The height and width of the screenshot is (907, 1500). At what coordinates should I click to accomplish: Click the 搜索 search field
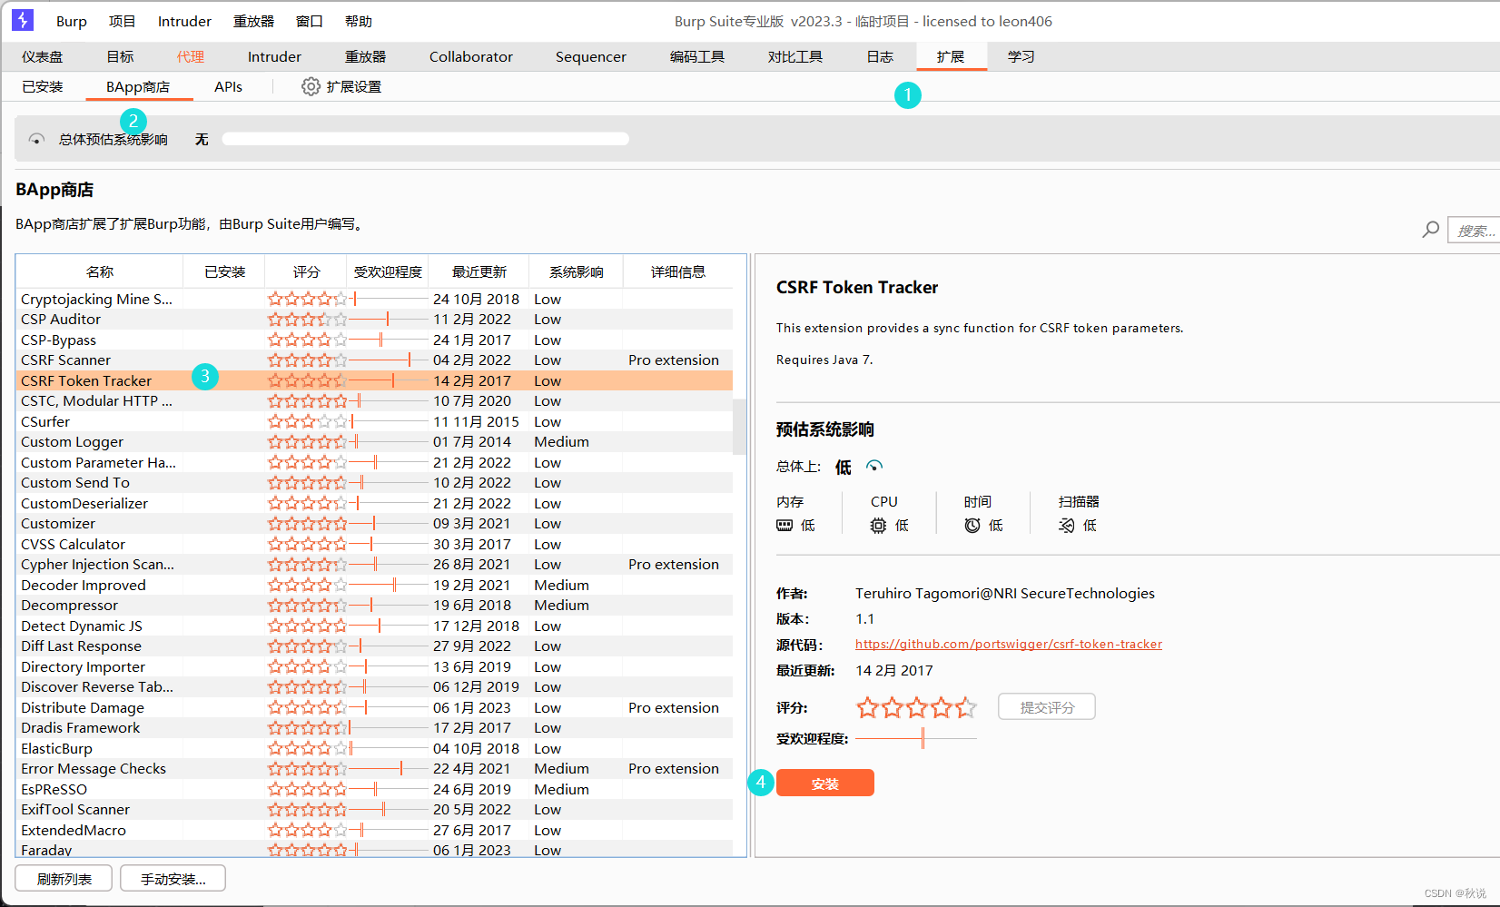pyautogui.click(x=1475, y=231)
